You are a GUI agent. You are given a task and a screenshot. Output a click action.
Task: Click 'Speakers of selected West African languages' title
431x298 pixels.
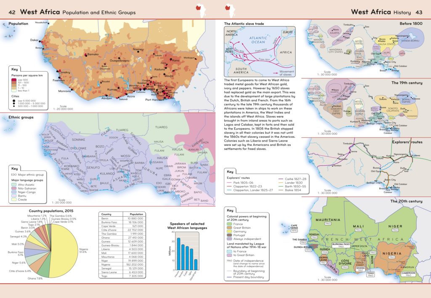[x=187, y=226]
